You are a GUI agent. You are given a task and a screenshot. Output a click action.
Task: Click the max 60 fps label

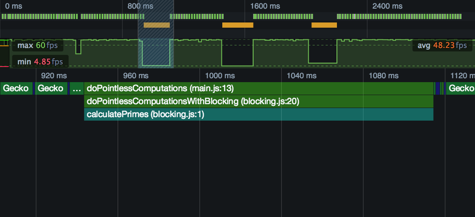[37, 45]
